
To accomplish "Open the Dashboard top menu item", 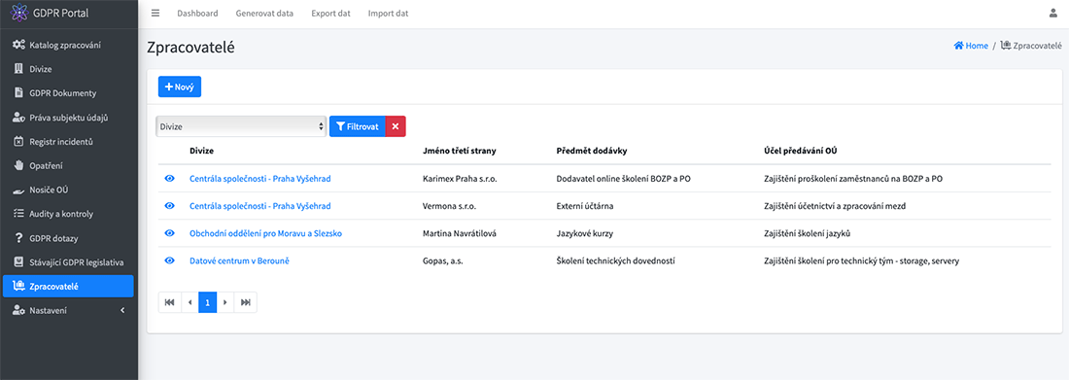I will click(197, 13).
